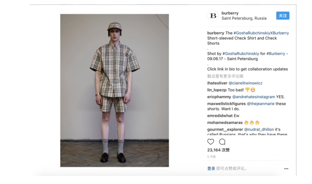The image size is (312, 184).
Task: Open @clairelitwinowicz mention
Action: click(x=245, y=83)
